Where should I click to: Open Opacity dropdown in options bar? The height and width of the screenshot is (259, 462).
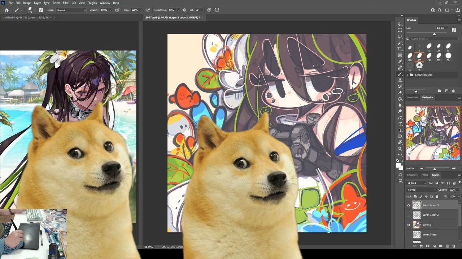110,10
